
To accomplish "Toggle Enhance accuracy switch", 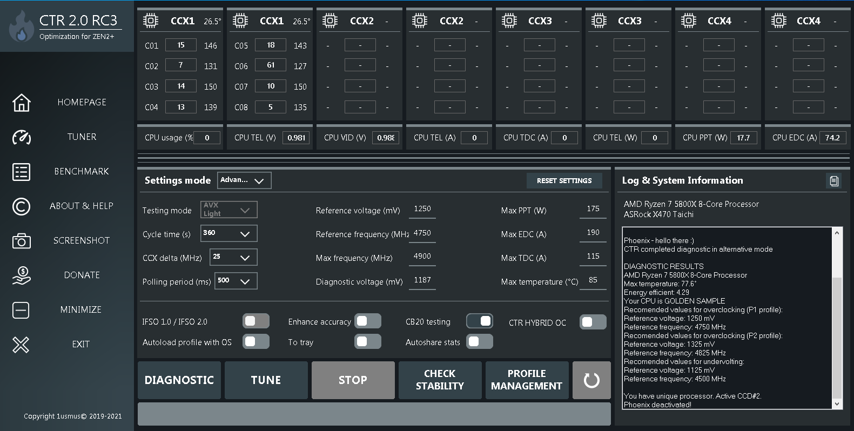I will tap(367, 321).
